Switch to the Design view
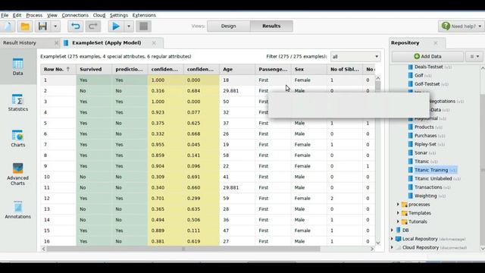 pos(229,26)
